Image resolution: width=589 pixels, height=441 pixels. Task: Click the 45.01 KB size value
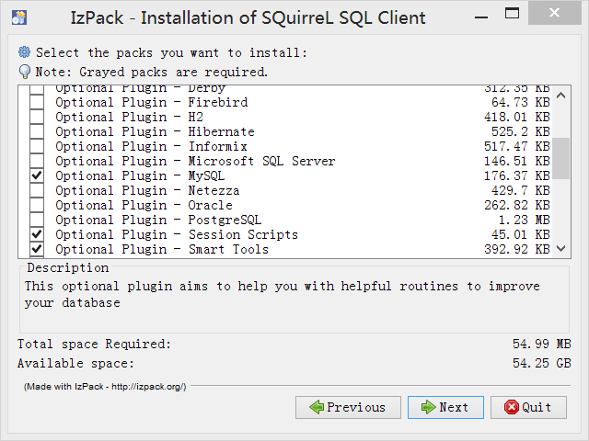521,234
